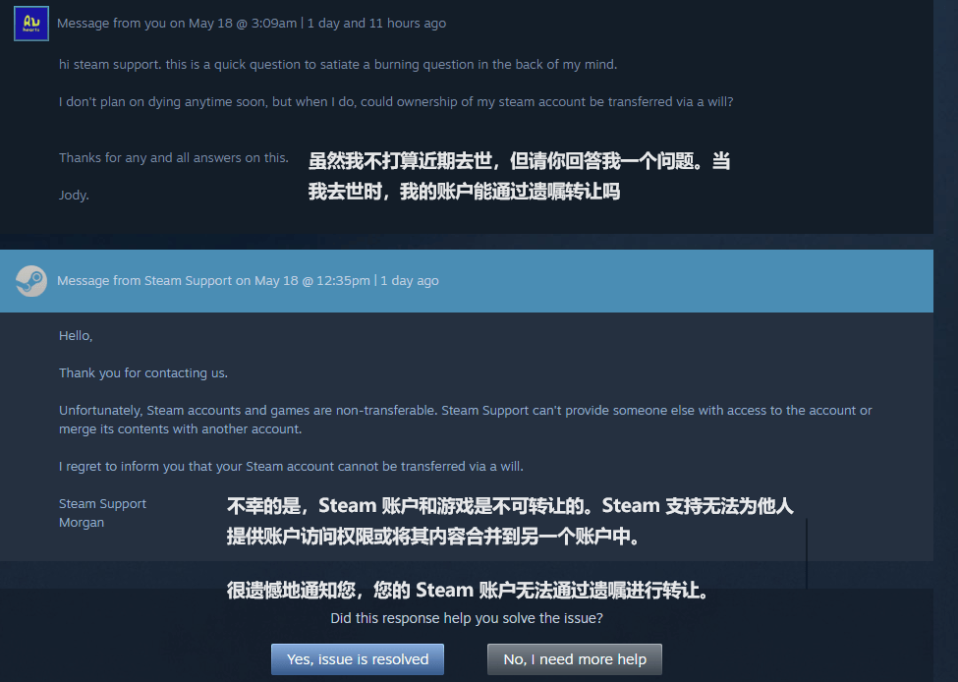
Task: Click the 'Message from Steam Support' blue header bar
Action: click(x=467, y=281)
